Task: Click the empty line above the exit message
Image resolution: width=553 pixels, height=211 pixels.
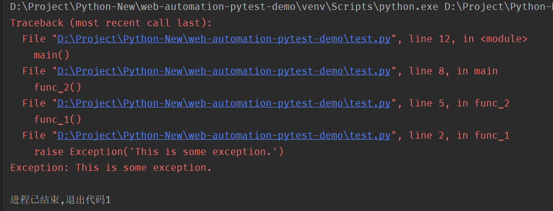Action: coord(277,184)
